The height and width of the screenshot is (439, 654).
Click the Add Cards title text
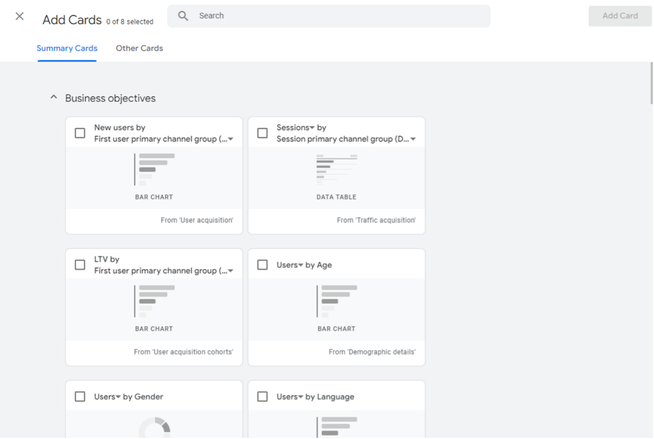tap(72, 20)
